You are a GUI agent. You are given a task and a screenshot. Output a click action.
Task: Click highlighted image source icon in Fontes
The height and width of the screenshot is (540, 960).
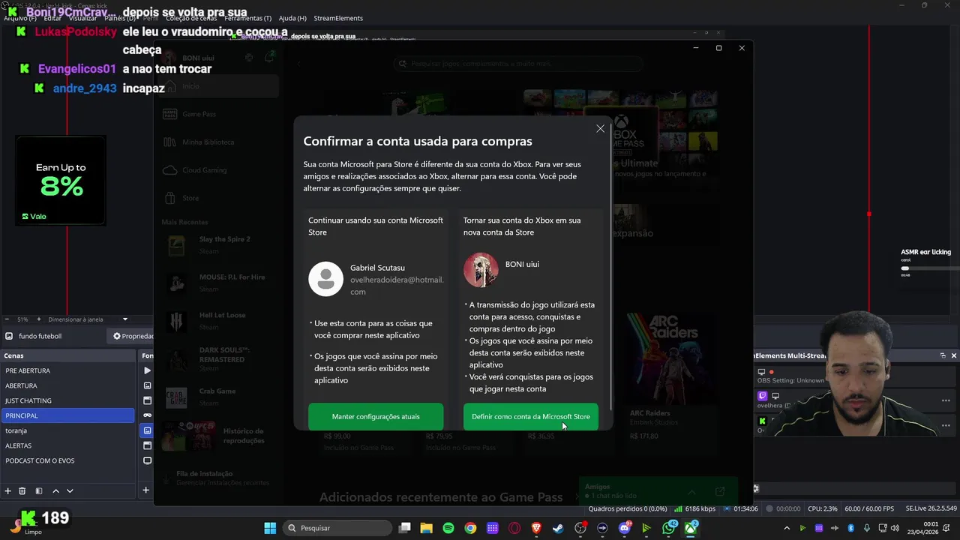(x=147, y=430)
